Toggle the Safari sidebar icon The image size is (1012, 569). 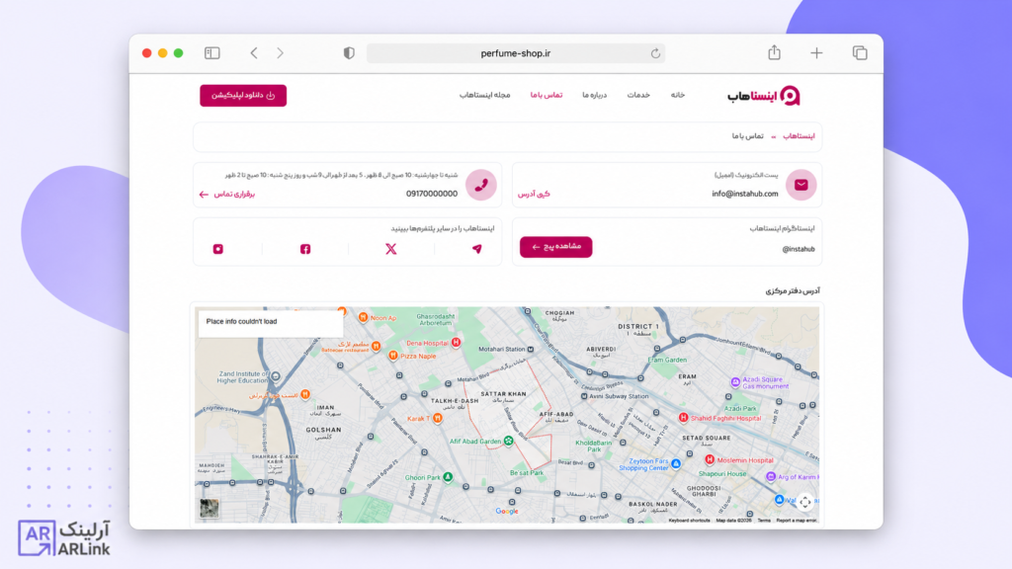point(211,53)
